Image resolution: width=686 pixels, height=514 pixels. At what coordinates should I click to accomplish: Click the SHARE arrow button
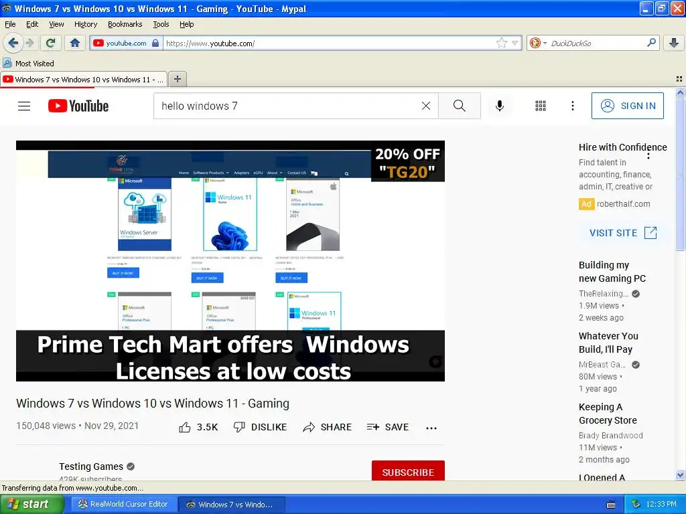[x=327, y=427]
